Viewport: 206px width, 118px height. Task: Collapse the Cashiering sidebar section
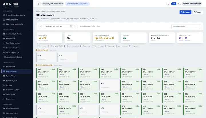(29, 105)
